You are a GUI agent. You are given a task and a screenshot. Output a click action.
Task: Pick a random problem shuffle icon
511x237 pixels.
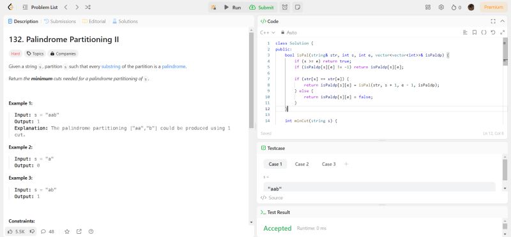click(x=88, y=7)
